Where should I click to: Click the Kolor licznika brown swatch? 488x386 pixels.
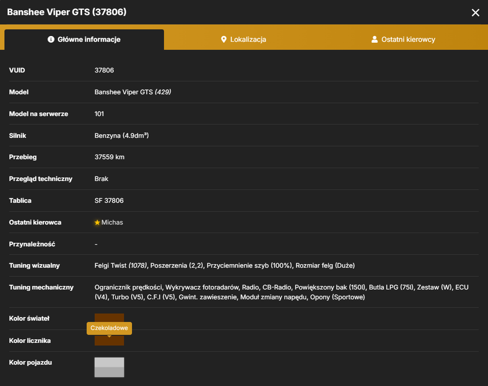pyautogui.click(x=109, y=340)
